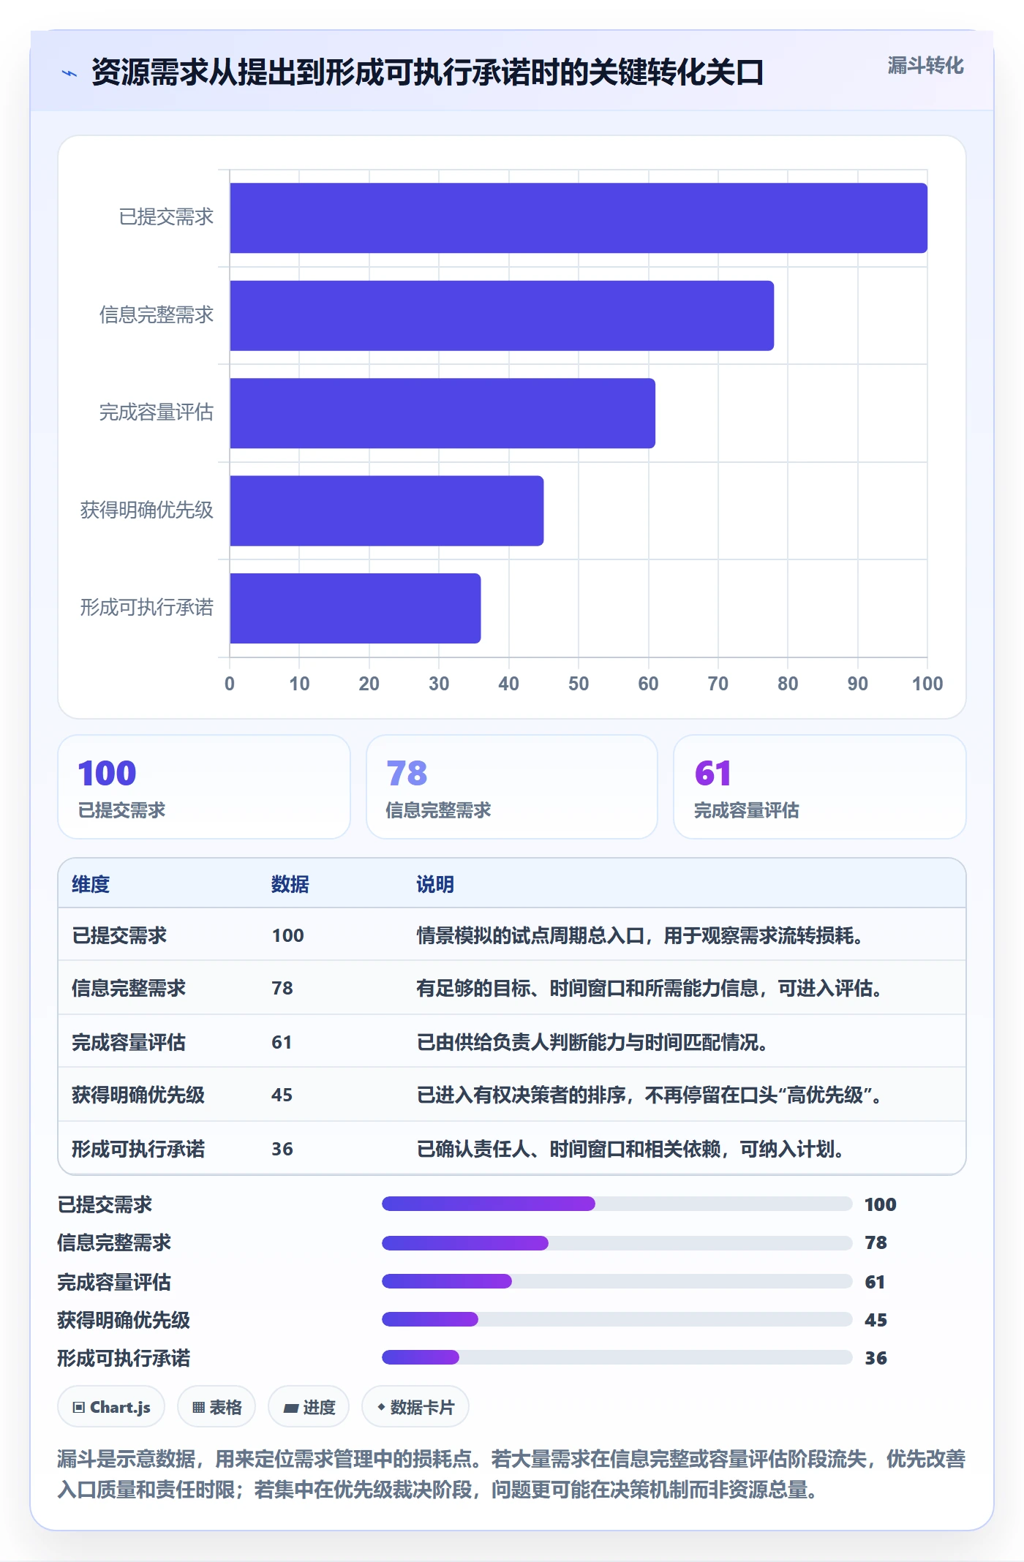Click the footnote paragraph starting with 漏斗是示意数据
Screen dimensions: 1024x1562
(511, 1474)
